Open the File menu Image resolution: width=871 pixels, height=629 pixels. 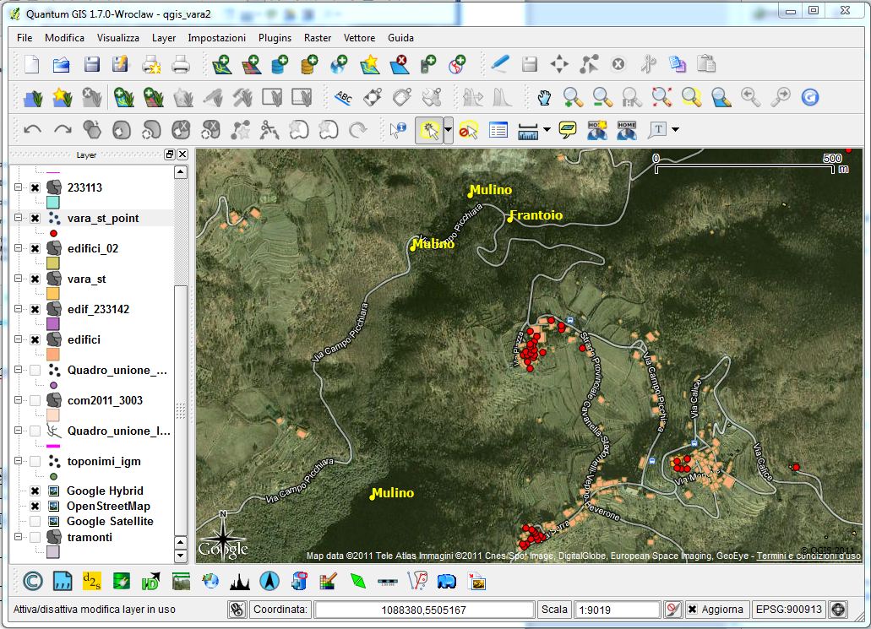click(x=24, y=38)
